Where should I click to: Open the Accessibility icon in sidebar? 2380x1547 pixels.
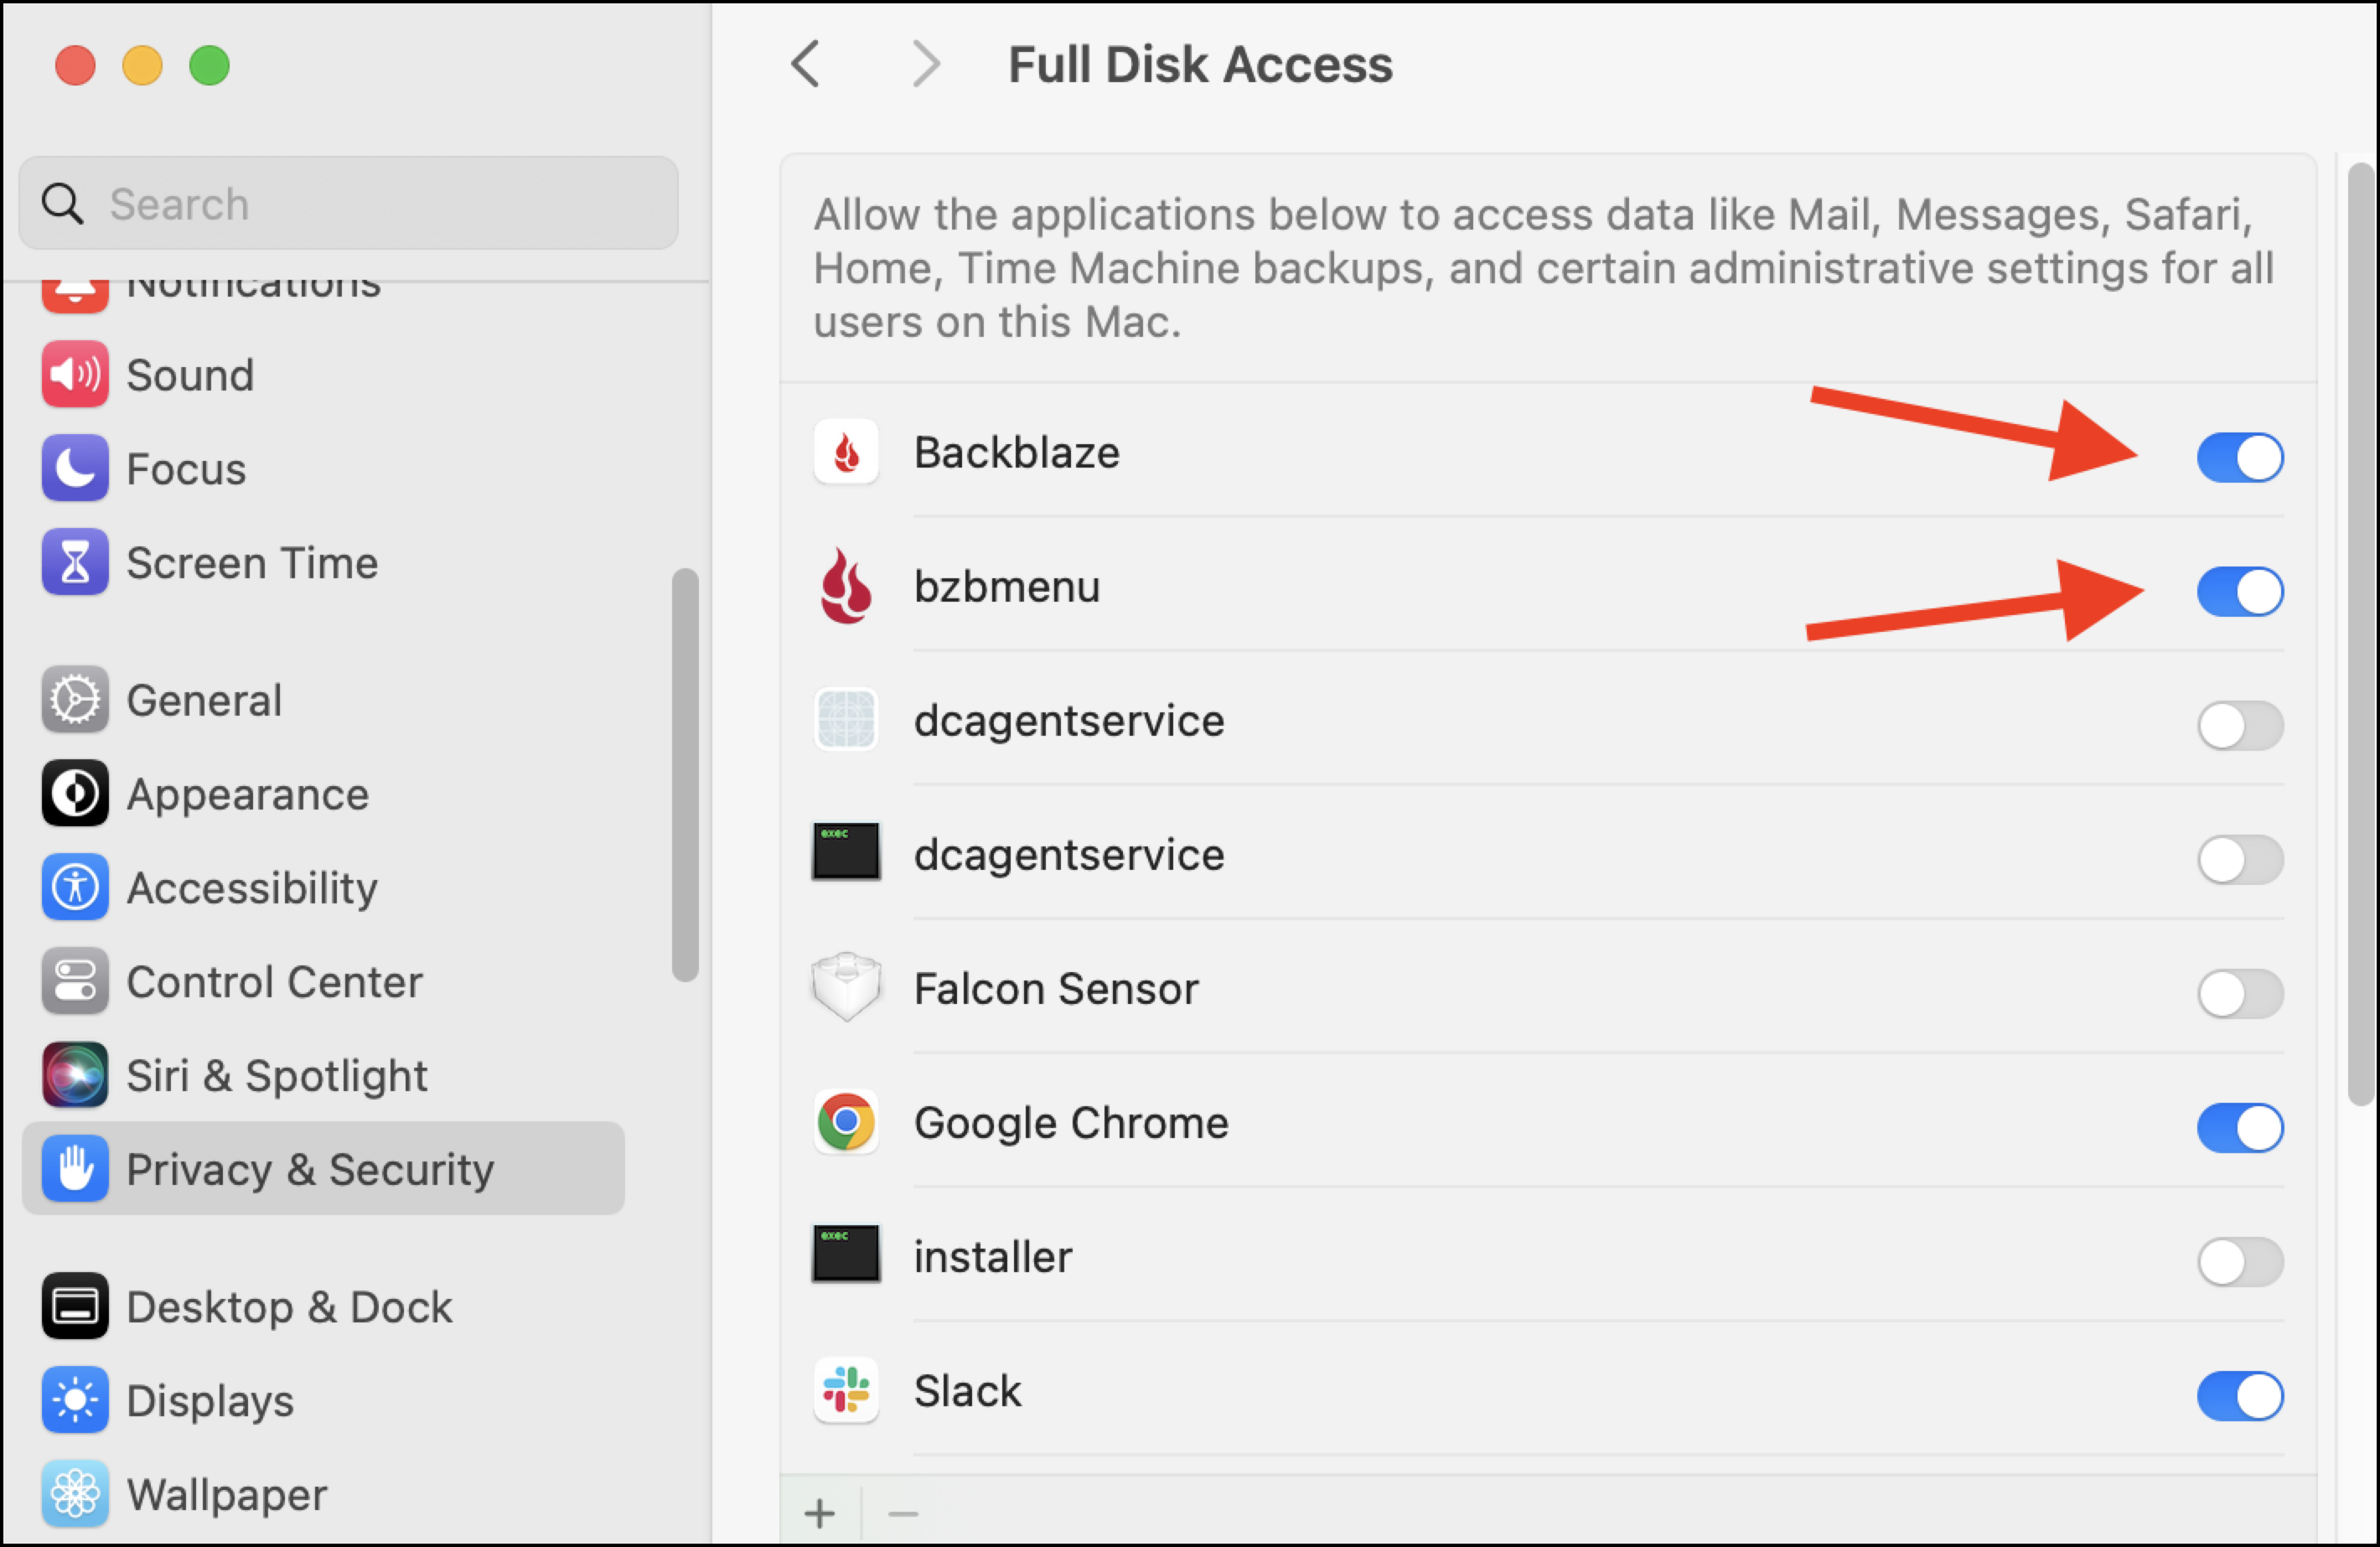[x=75, y=888]
